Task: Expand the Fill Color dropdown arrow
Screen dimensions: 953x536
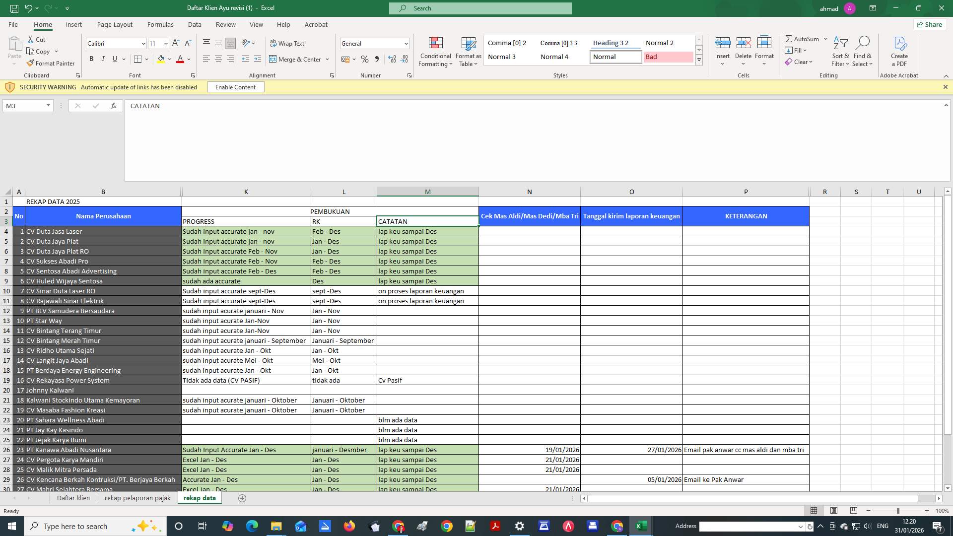Action: coord(169,59)
